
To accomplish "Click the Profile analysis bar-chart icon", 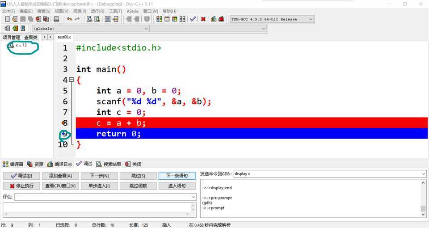I will click(214, 19).
